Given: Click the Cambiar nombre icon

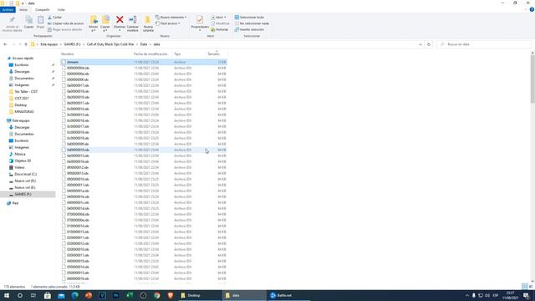Looking at the screenshot, I should pyautogui.click(x=133, y=19).
